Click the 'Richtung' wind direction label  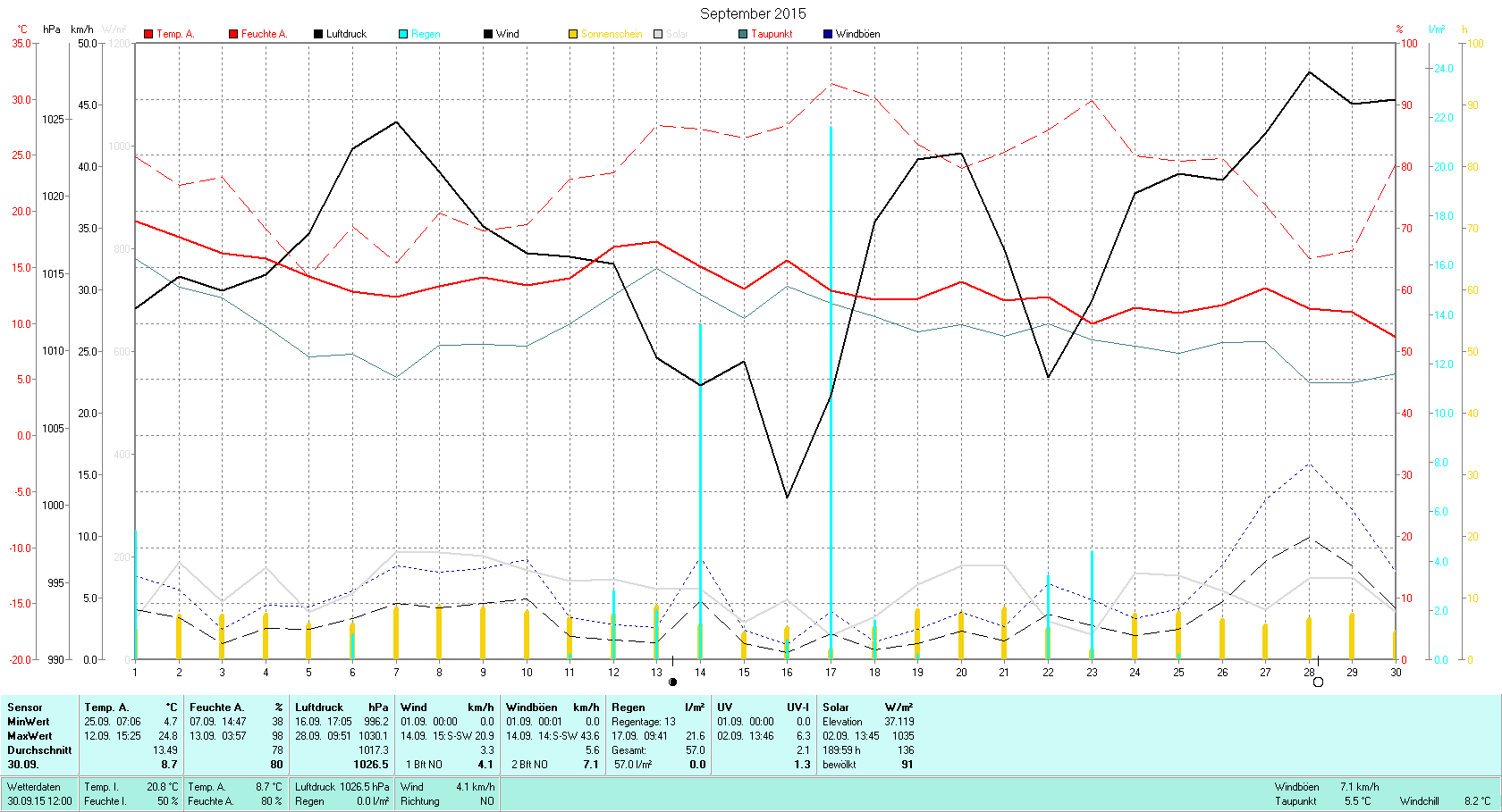click(x=420, y=801)
